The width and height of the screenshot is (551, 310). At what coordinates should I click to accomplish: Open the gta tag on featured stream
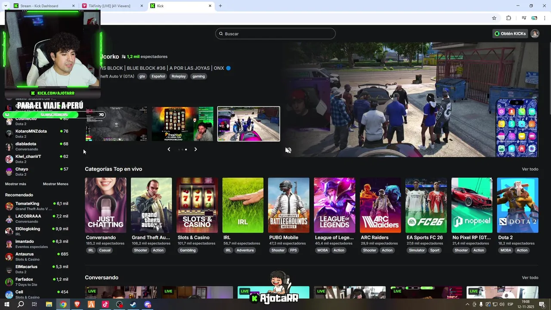coord(142,76)
